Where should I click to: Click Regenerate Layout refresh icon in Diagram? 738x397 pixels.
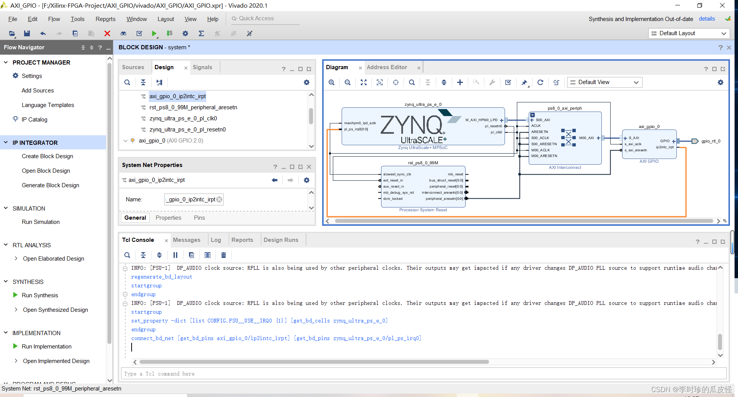540,83
